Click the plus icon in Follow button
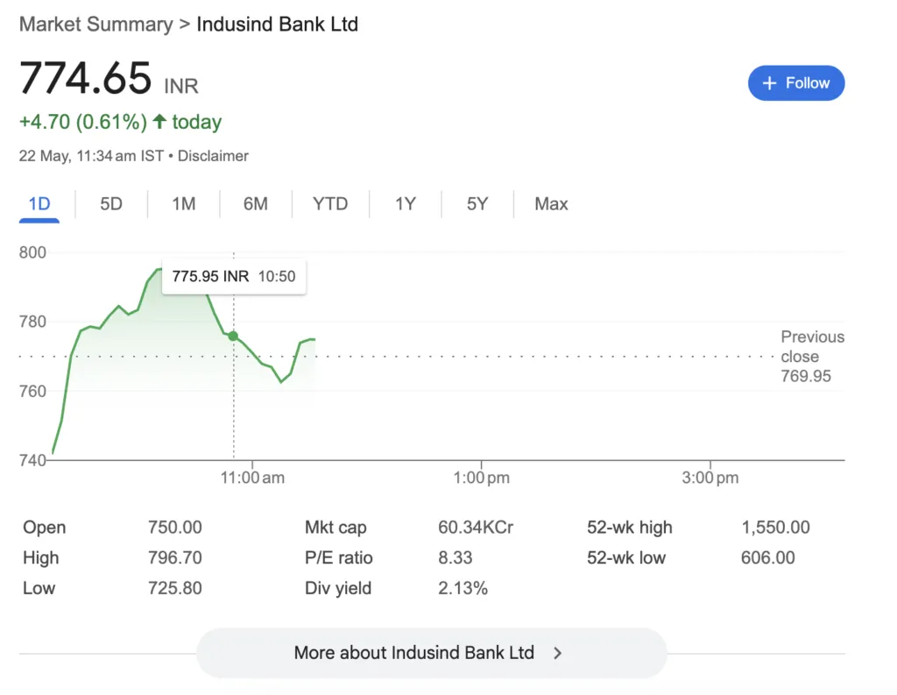This screenshot has height=695, width=897. pyautogui.click(x=769, y=83)
